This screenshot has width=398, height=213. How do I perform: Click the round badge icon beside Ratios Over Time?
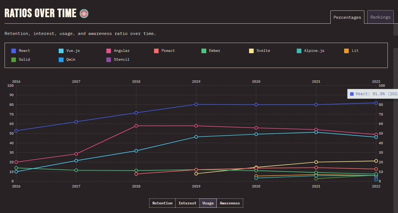click(x=84, y=13)
